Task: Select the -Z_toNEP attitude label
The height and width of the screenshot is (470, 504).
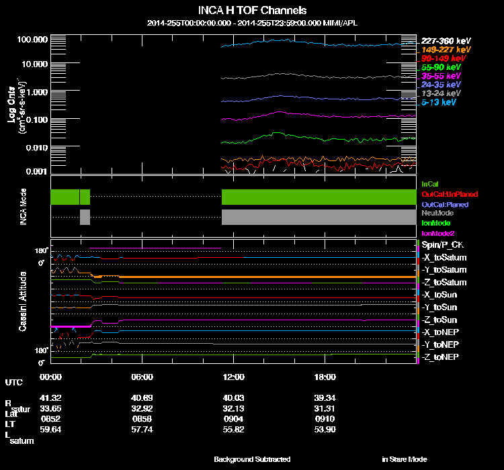Action: (440, 357)
